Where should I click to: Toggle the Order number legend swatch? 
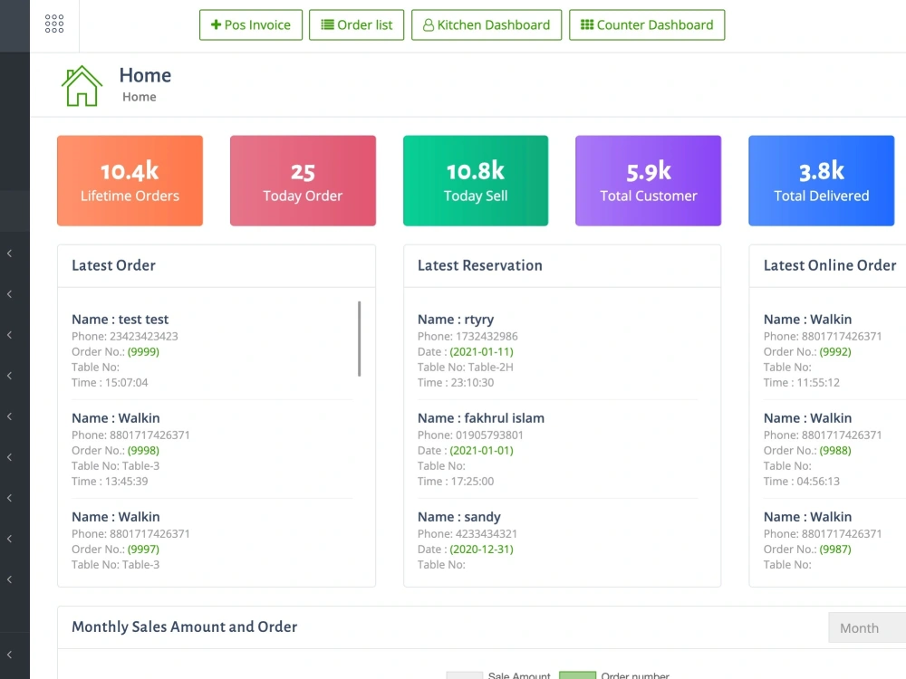point(577,675)
